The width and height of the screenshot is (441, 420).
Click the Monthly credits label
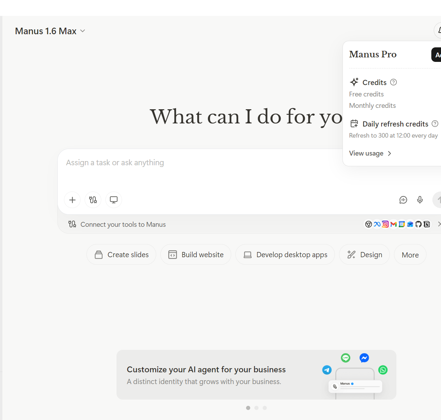coord(373,105)
